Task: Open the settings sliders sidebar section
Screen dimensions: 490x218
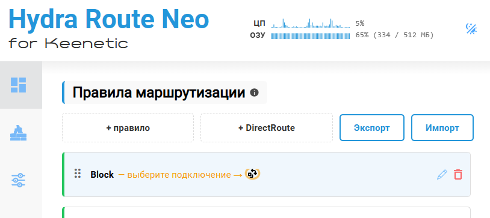Action: tap(19, 180)
